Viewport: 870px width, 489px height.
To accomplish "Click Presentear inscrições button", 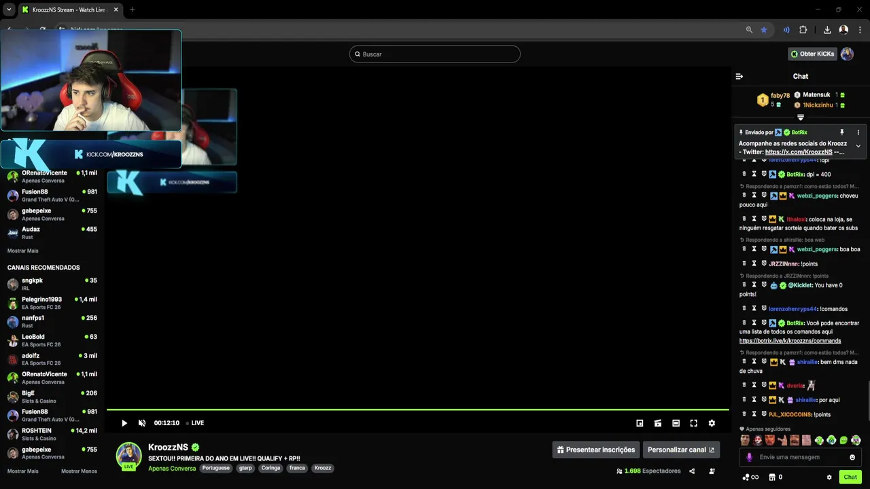I will (595, 450).
